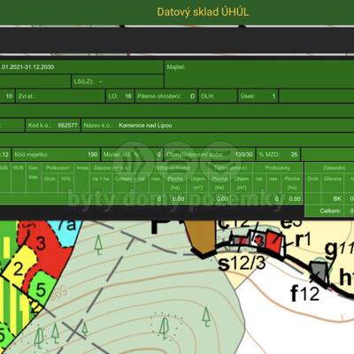354x354 pixels.
Task: Select the Prořezávky column header
Action: pos(278,167)
